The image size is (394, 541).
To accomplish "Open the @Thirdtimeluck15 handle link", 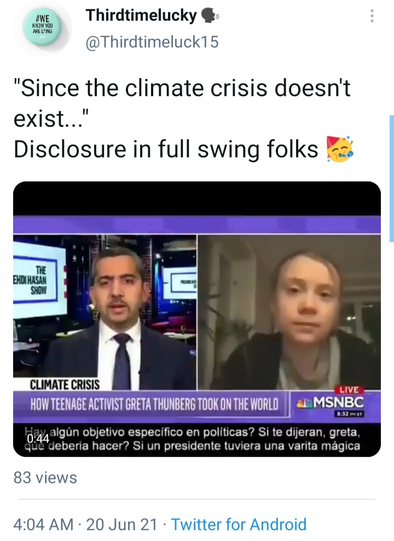I will tap(152, 42).
